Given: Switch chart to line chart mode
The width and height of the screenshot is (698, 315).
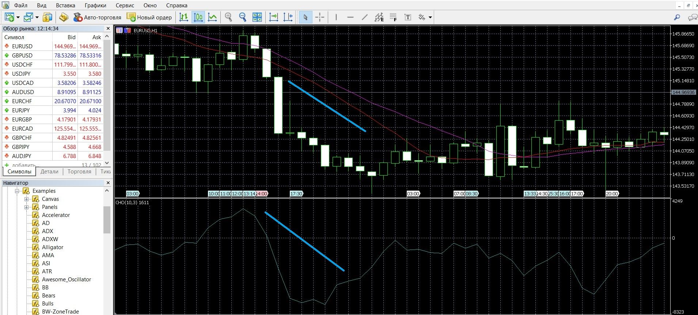Looking at the screenshot, I should coord(212,17).
